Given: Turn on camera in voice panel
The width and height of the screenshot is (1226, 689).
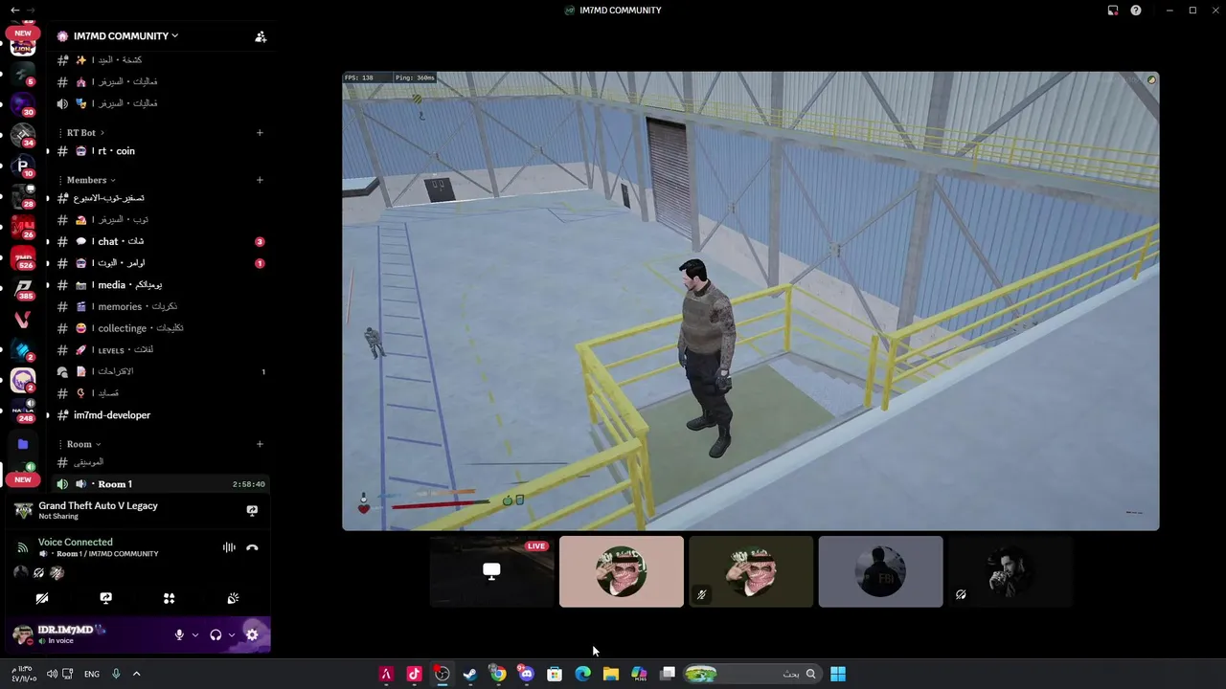Looking at the screenshot, I should point(42,598).
